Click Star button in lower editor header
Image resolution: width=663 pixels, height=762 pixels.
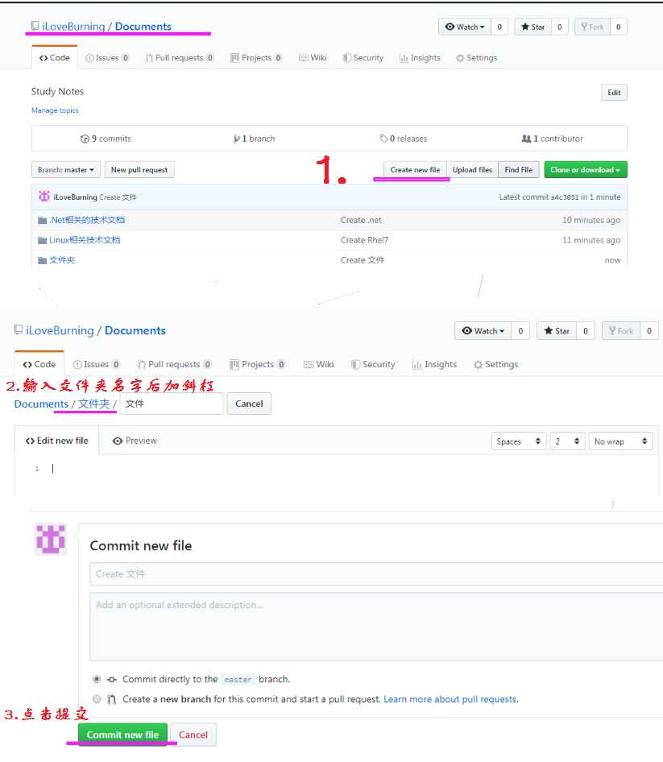[x=557, y=331]
